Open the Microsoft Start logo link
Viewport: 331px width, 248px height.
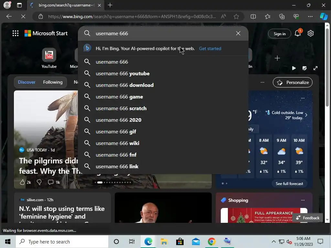click(x=46, y=33)
